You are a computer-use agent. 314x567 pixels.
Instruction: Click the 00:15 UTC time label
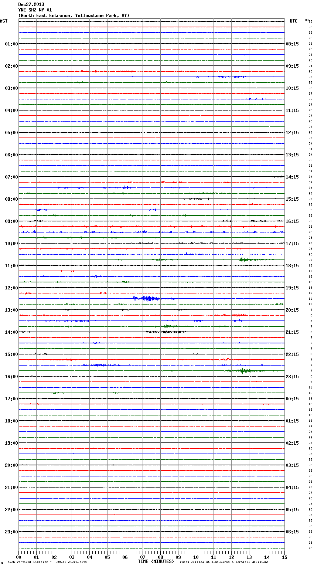292,399
